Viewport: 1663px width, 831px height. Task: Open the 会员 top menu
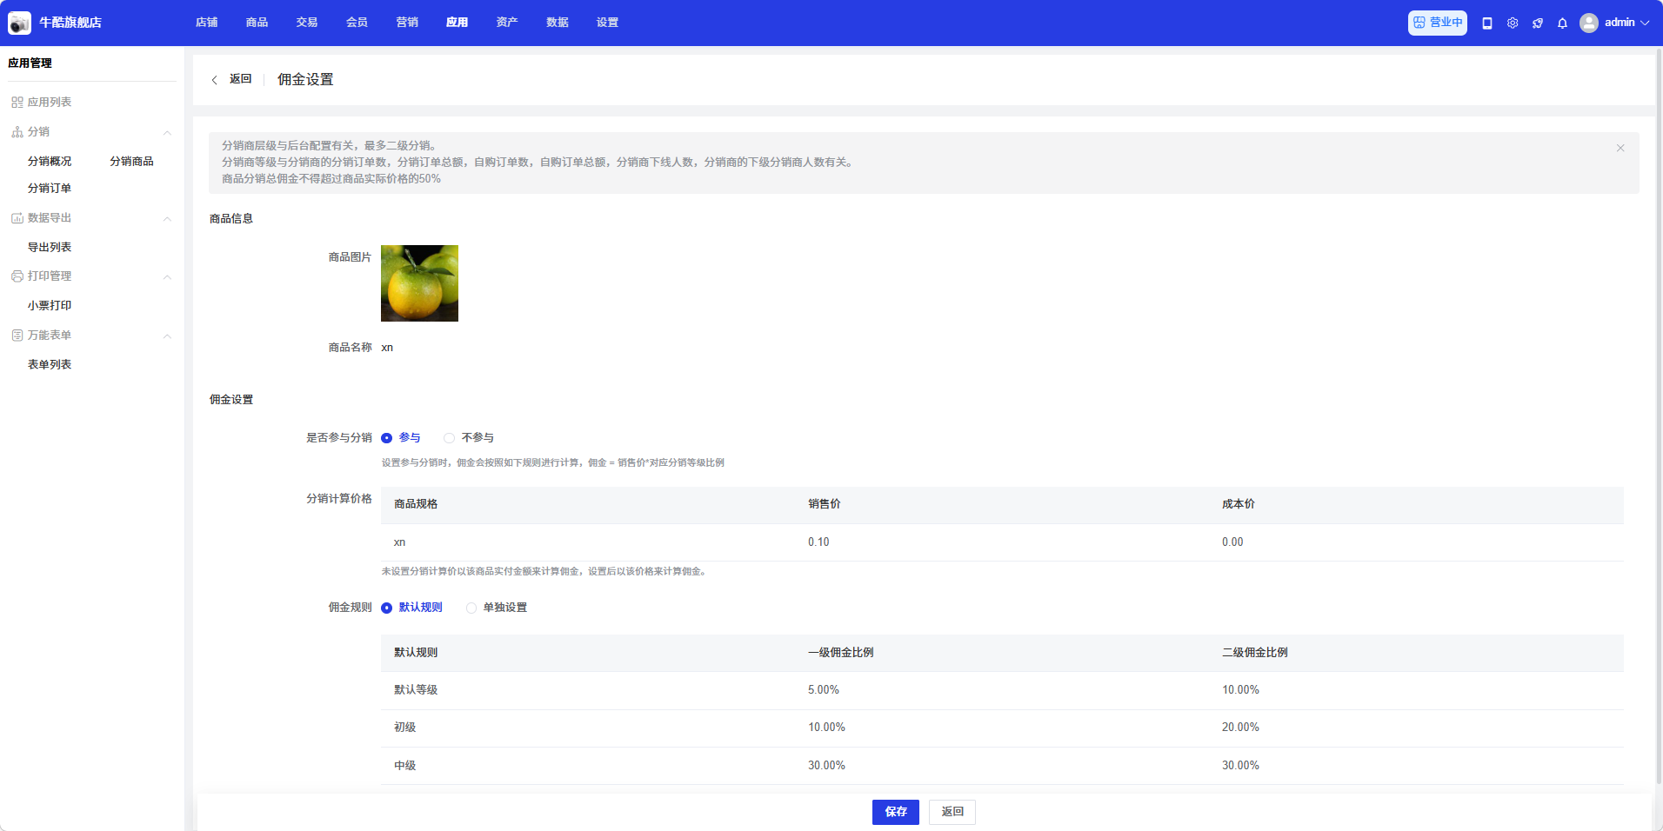(357, 23)
